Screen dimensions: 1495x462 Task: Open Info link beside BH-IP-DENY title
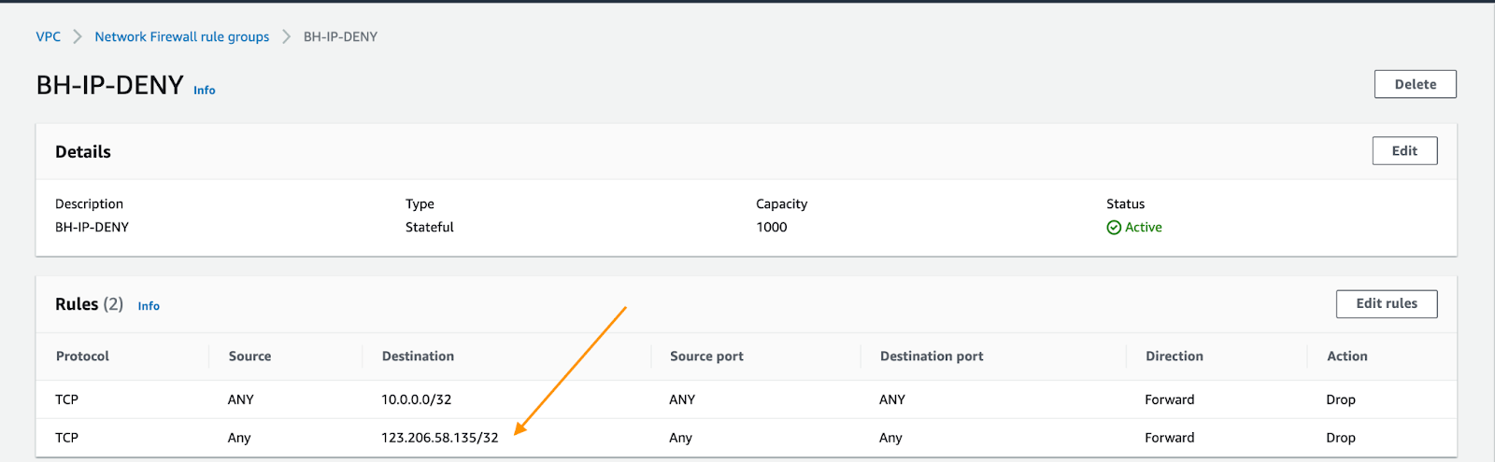click(205, 91)
